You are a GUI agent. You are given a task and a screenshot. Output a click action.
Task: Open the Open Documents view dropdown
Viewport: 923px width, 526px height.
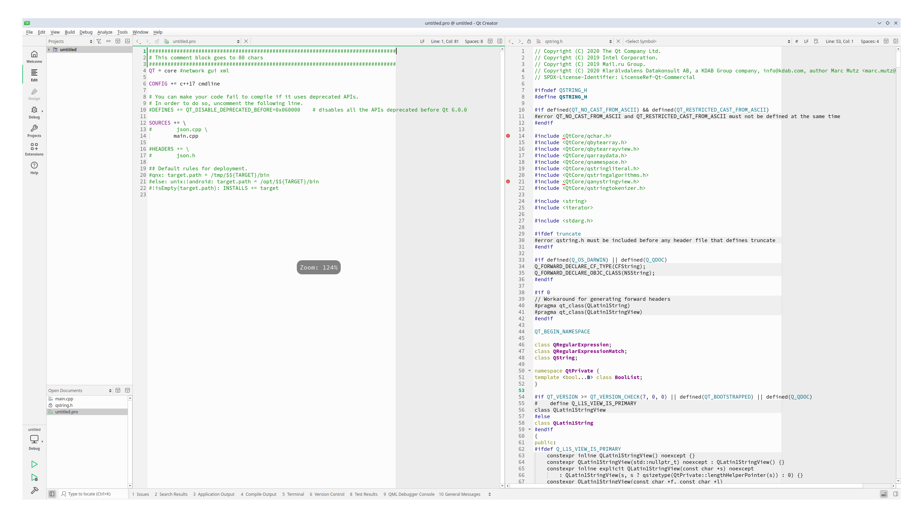click(x=80, y=390)
